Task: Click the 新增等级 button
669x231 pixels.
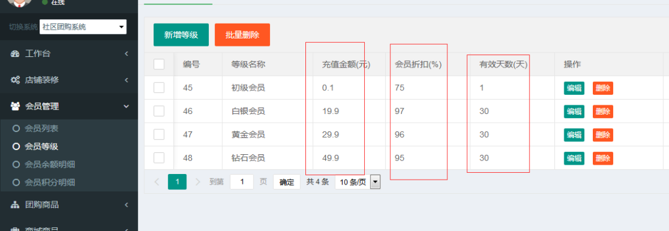Action: tap(181, 35)
